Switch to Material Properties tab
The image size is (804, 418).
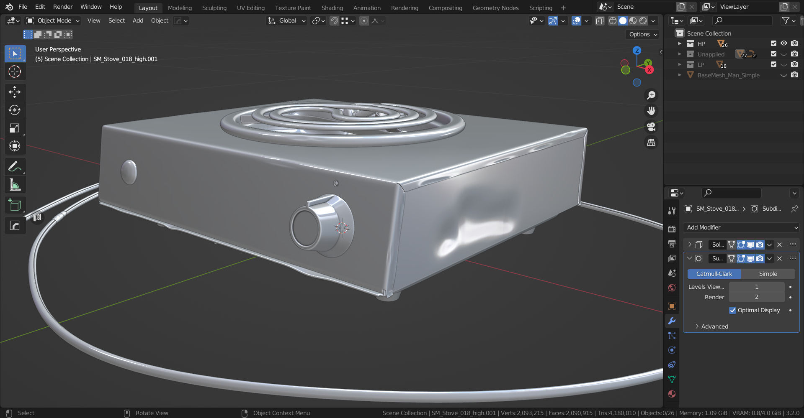[672, 394]
